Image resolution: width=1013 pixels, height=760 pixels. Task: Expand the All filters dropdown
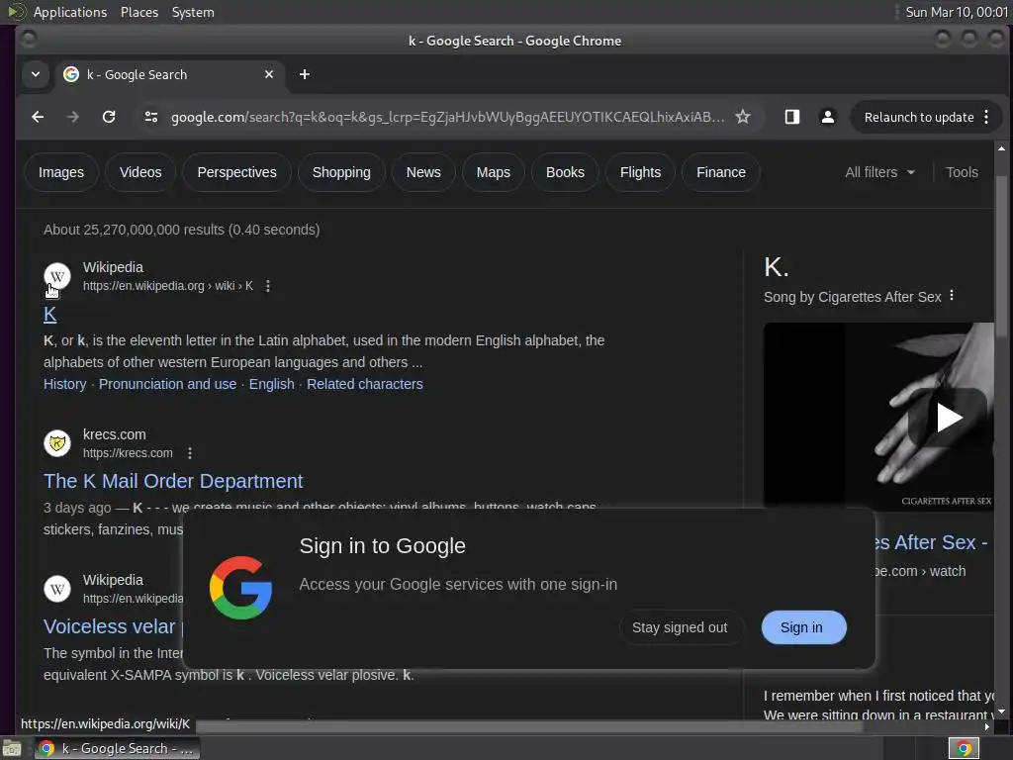click(879, 172)
